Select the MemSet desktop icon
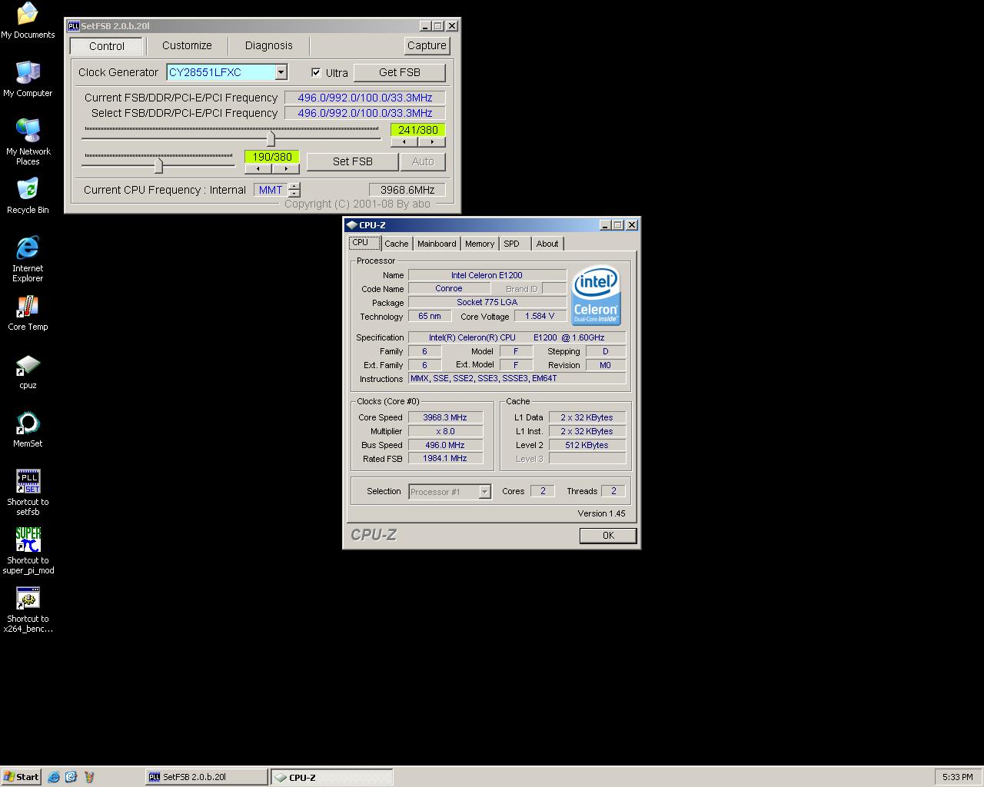Viewport: 984px width, 787px height. (x=28, y=430)
